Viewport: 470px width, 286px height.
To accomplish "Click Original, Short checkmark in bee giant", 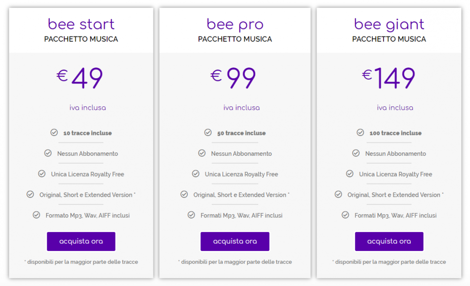I will pos(338,195).
